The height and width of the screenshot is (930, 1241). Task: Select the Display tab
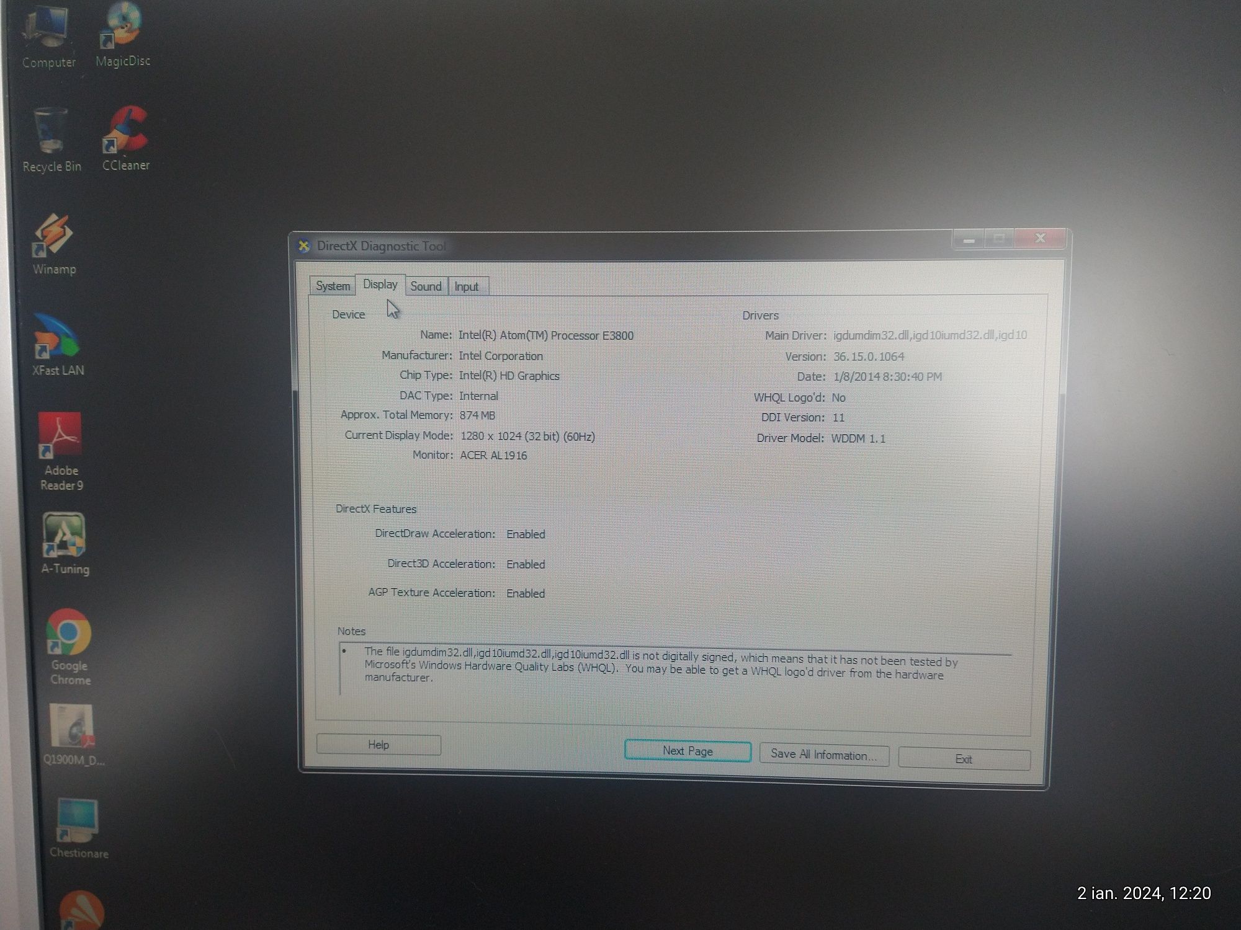[379, 285]
